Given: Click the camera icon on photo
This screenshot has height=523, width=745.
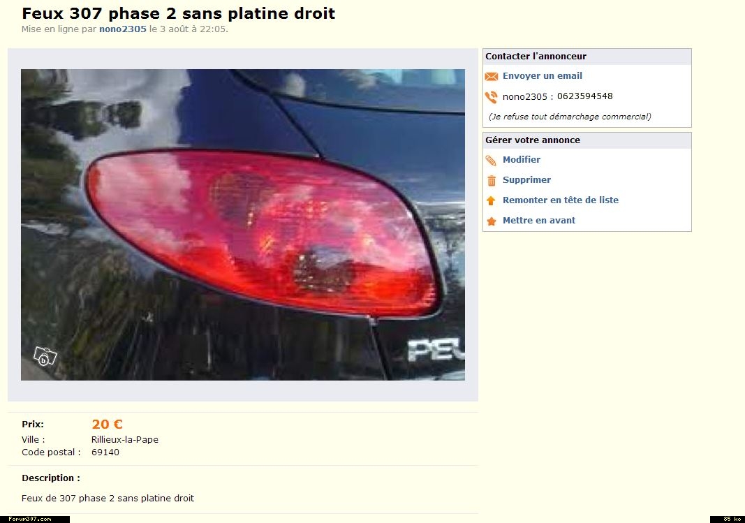Looking at the screenshot, I should [45, 356].
